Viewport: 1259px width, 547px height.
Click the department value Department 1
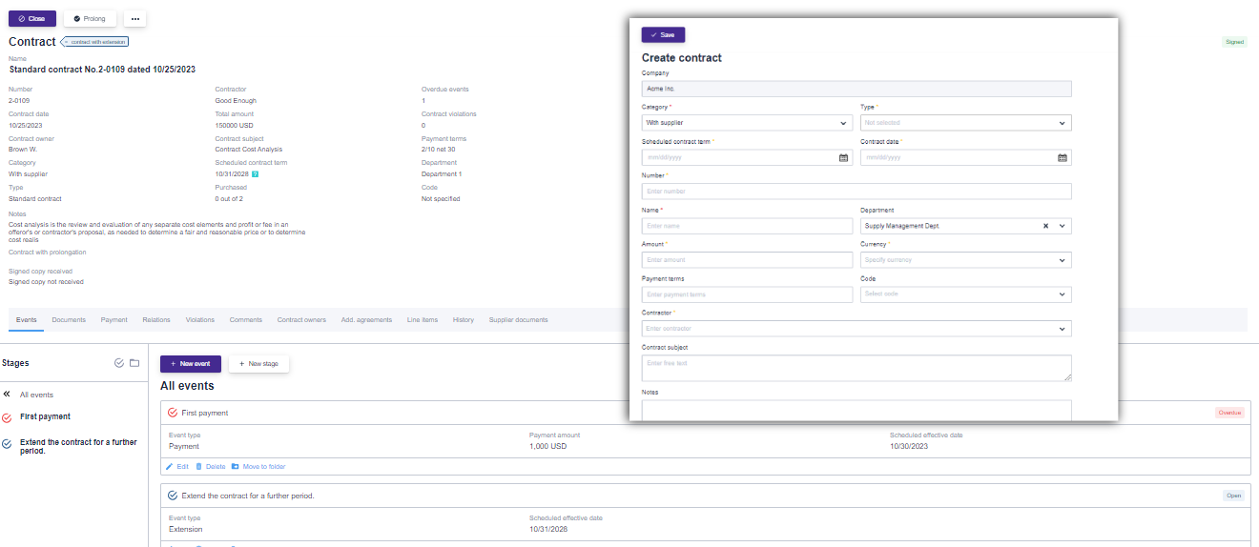(442, 174)
